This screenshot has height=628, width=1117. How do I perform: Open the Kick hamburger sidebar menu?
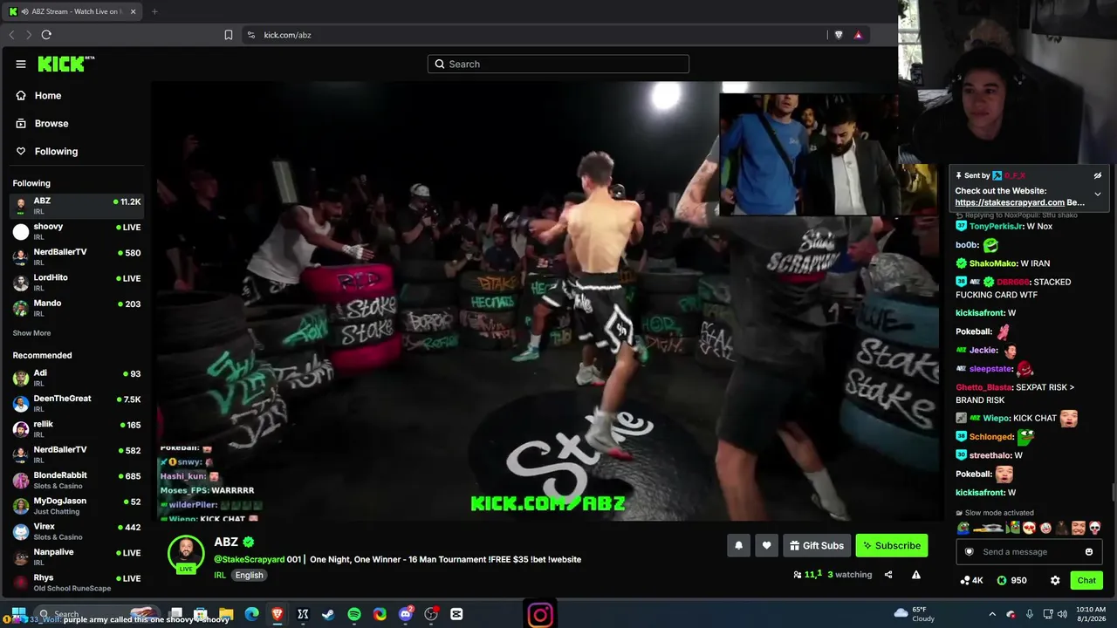point(21,64)
